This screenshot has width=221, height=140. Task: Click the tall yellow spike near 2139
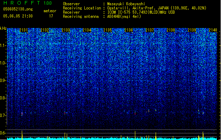203,136
